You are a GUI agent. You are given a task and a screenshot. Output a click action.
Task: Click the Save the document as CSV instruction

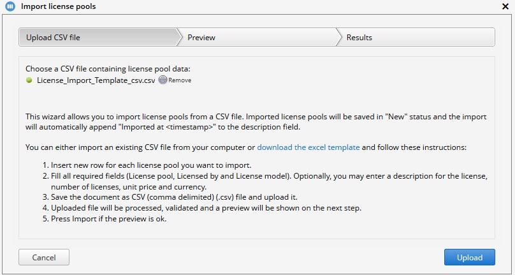pos(170,197)
